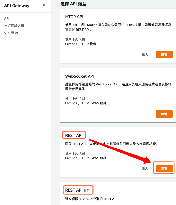Click 匯入 button in REST API card
The image size is (176, 205).
145,169
